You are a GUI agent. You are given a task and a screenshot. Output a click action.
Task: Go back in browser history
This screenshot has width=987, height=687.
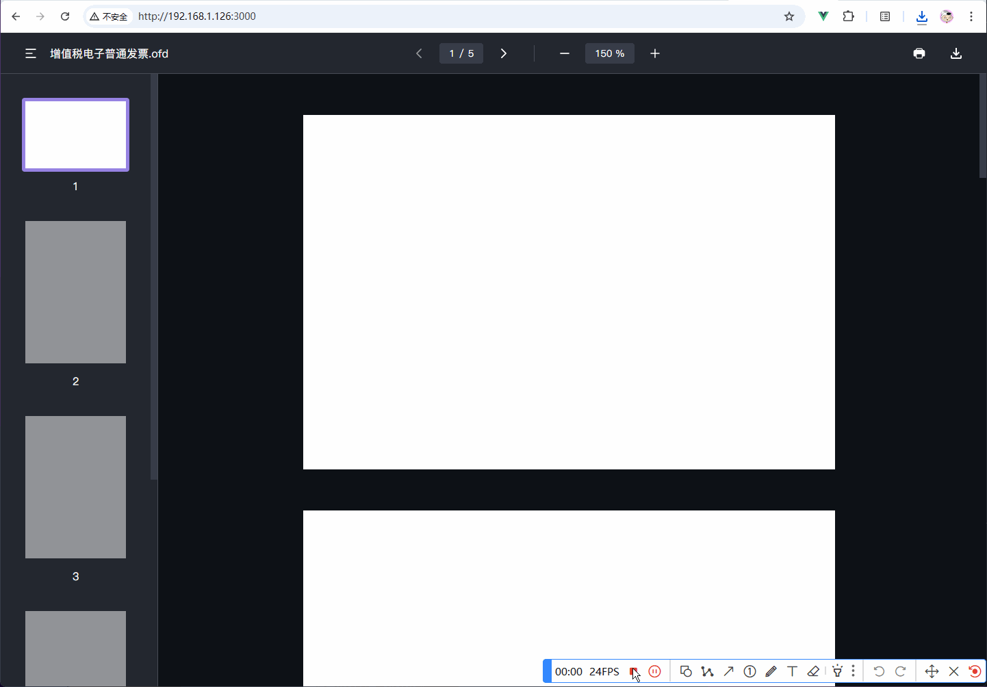tap(16, 16)
